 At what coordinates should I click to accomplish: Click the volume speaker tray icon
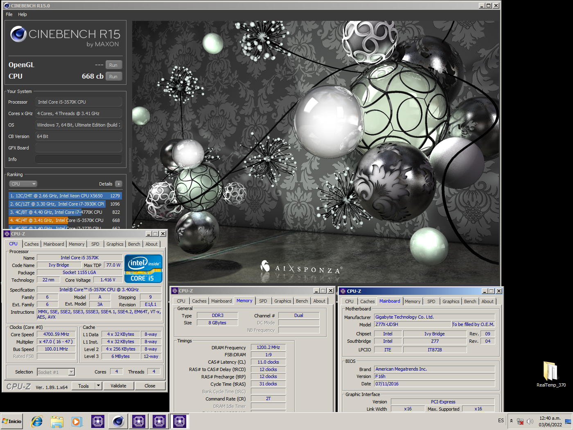530,421
